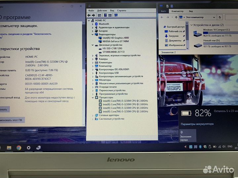Go forward in File Explorer

[x=168, y=17]
